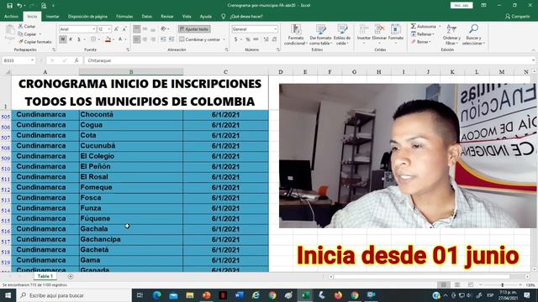Toggle Bold (N) formatting
This screenshot has width=538, height=302.
click(x=63, y=39)
